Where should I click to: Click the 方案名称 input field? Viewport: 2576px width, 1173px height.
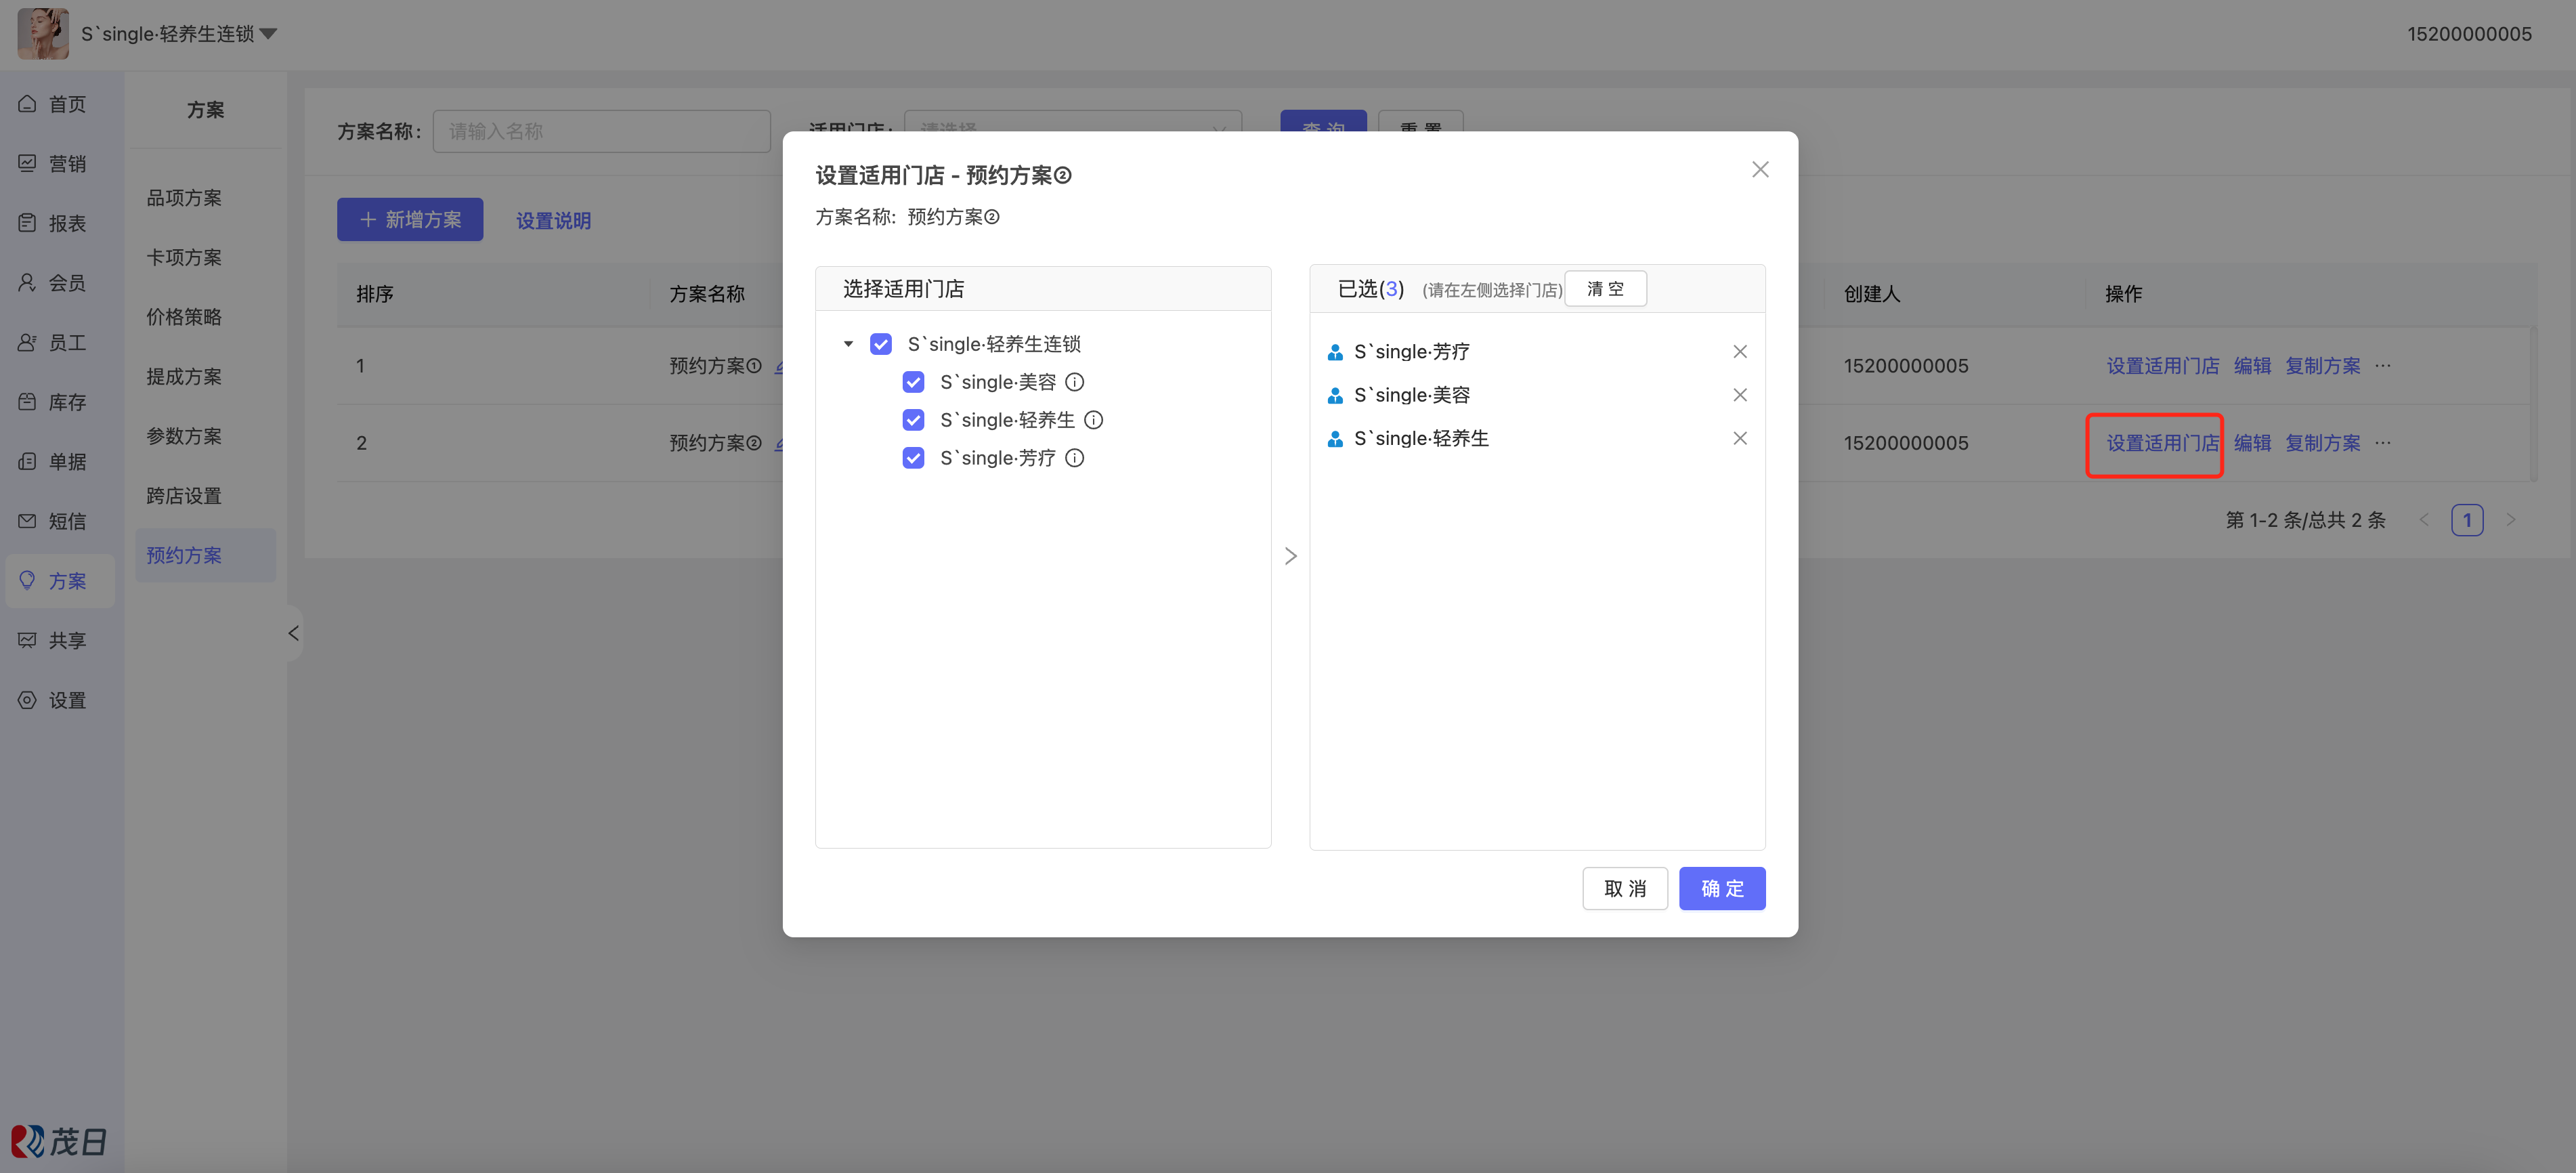point(601,131)
